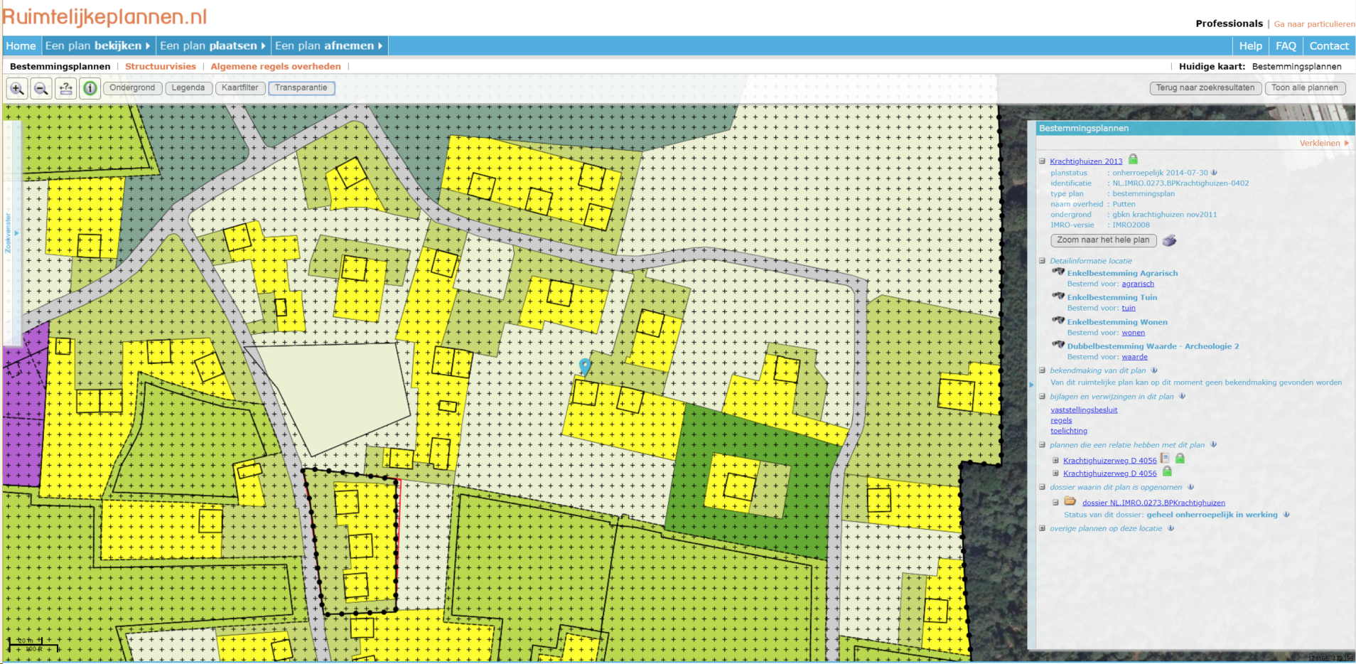1356x664 pixels.
Task: Select the info (i) map tool
Action: (90, 88)
